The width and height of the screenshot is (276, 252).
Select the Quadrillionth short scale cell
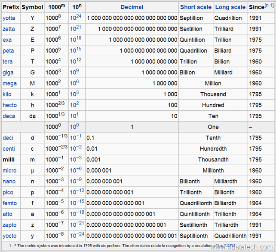(x=196, y=203)
